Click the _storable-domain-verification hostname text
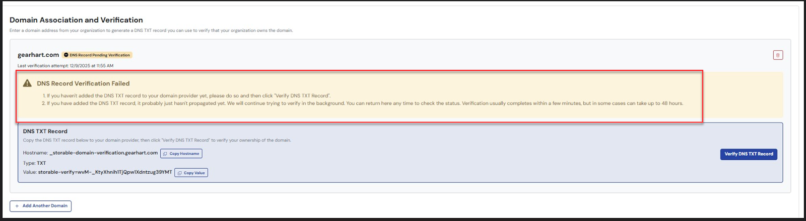The image size is (806, 221). point(103,153)
